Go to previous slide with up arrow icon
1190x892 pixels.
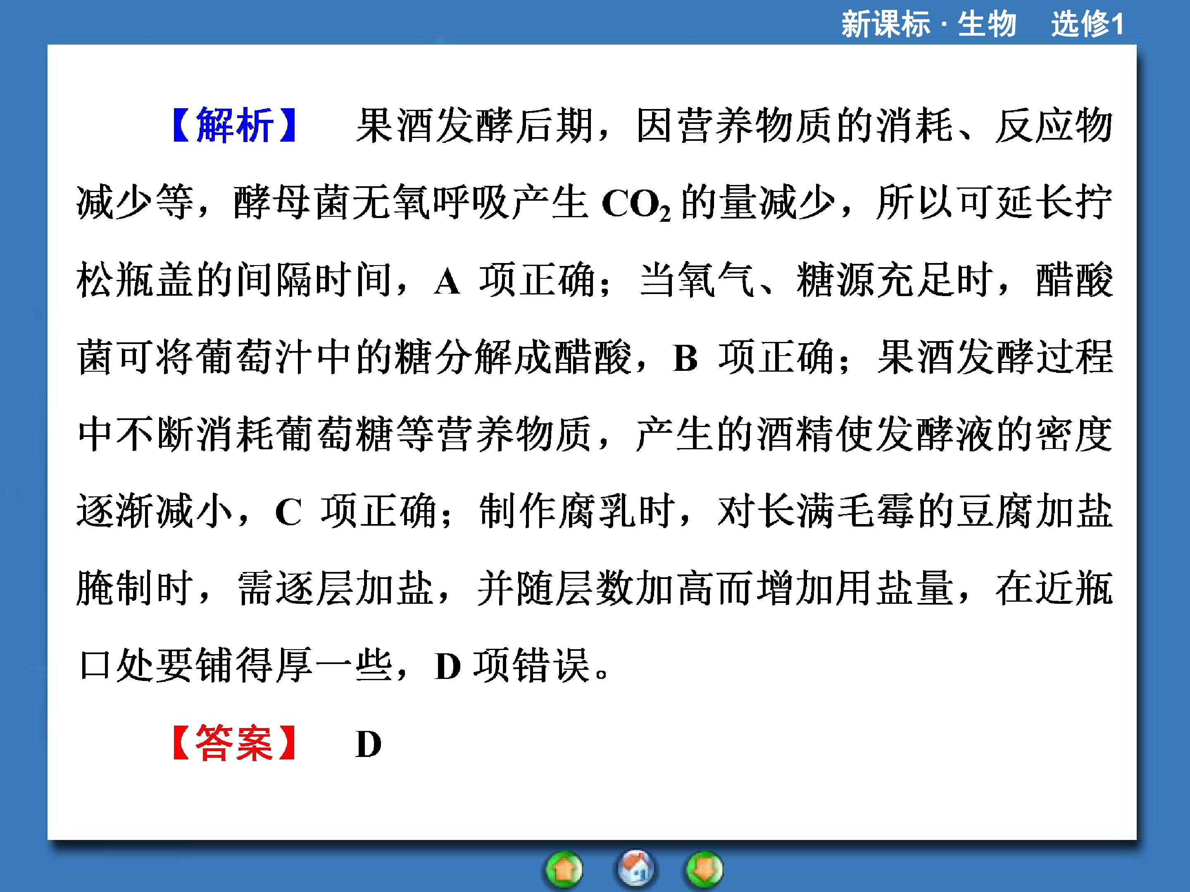[564, 869]
